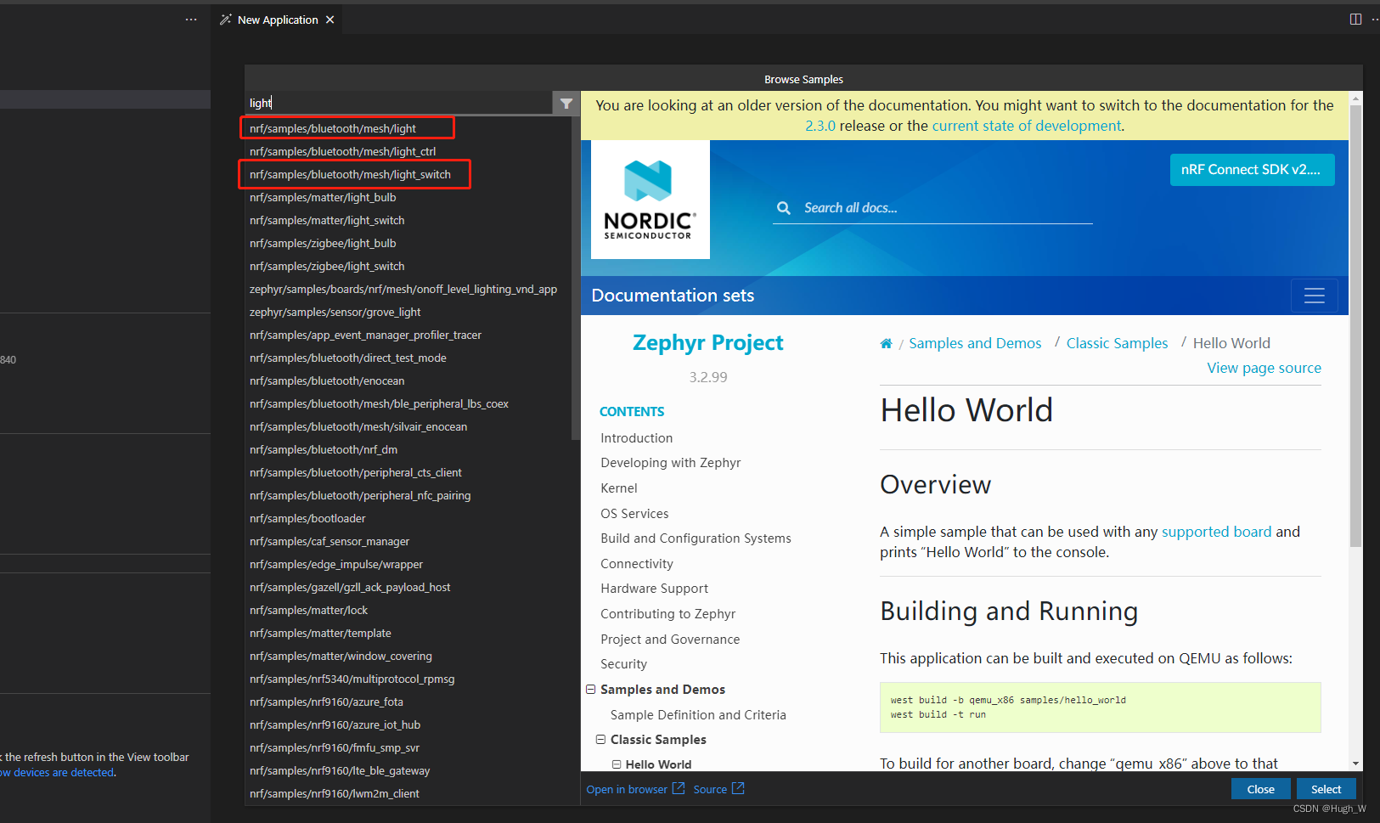
Task: Click the magnifier icon in the docs search
Action: click(x=784, y=208)
